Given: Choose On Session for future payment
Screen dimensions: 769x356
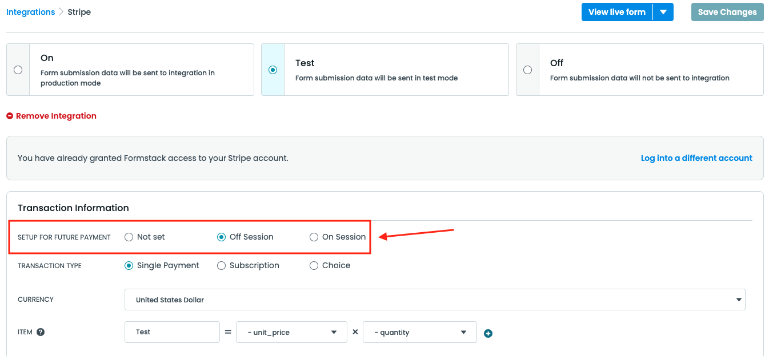Looking at the screenshot, I should [x=314, y=237].
